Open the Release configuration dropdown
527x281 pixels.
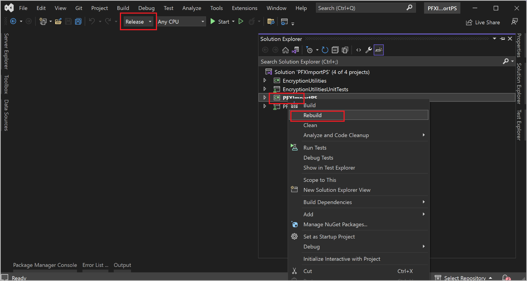(150, 21)
